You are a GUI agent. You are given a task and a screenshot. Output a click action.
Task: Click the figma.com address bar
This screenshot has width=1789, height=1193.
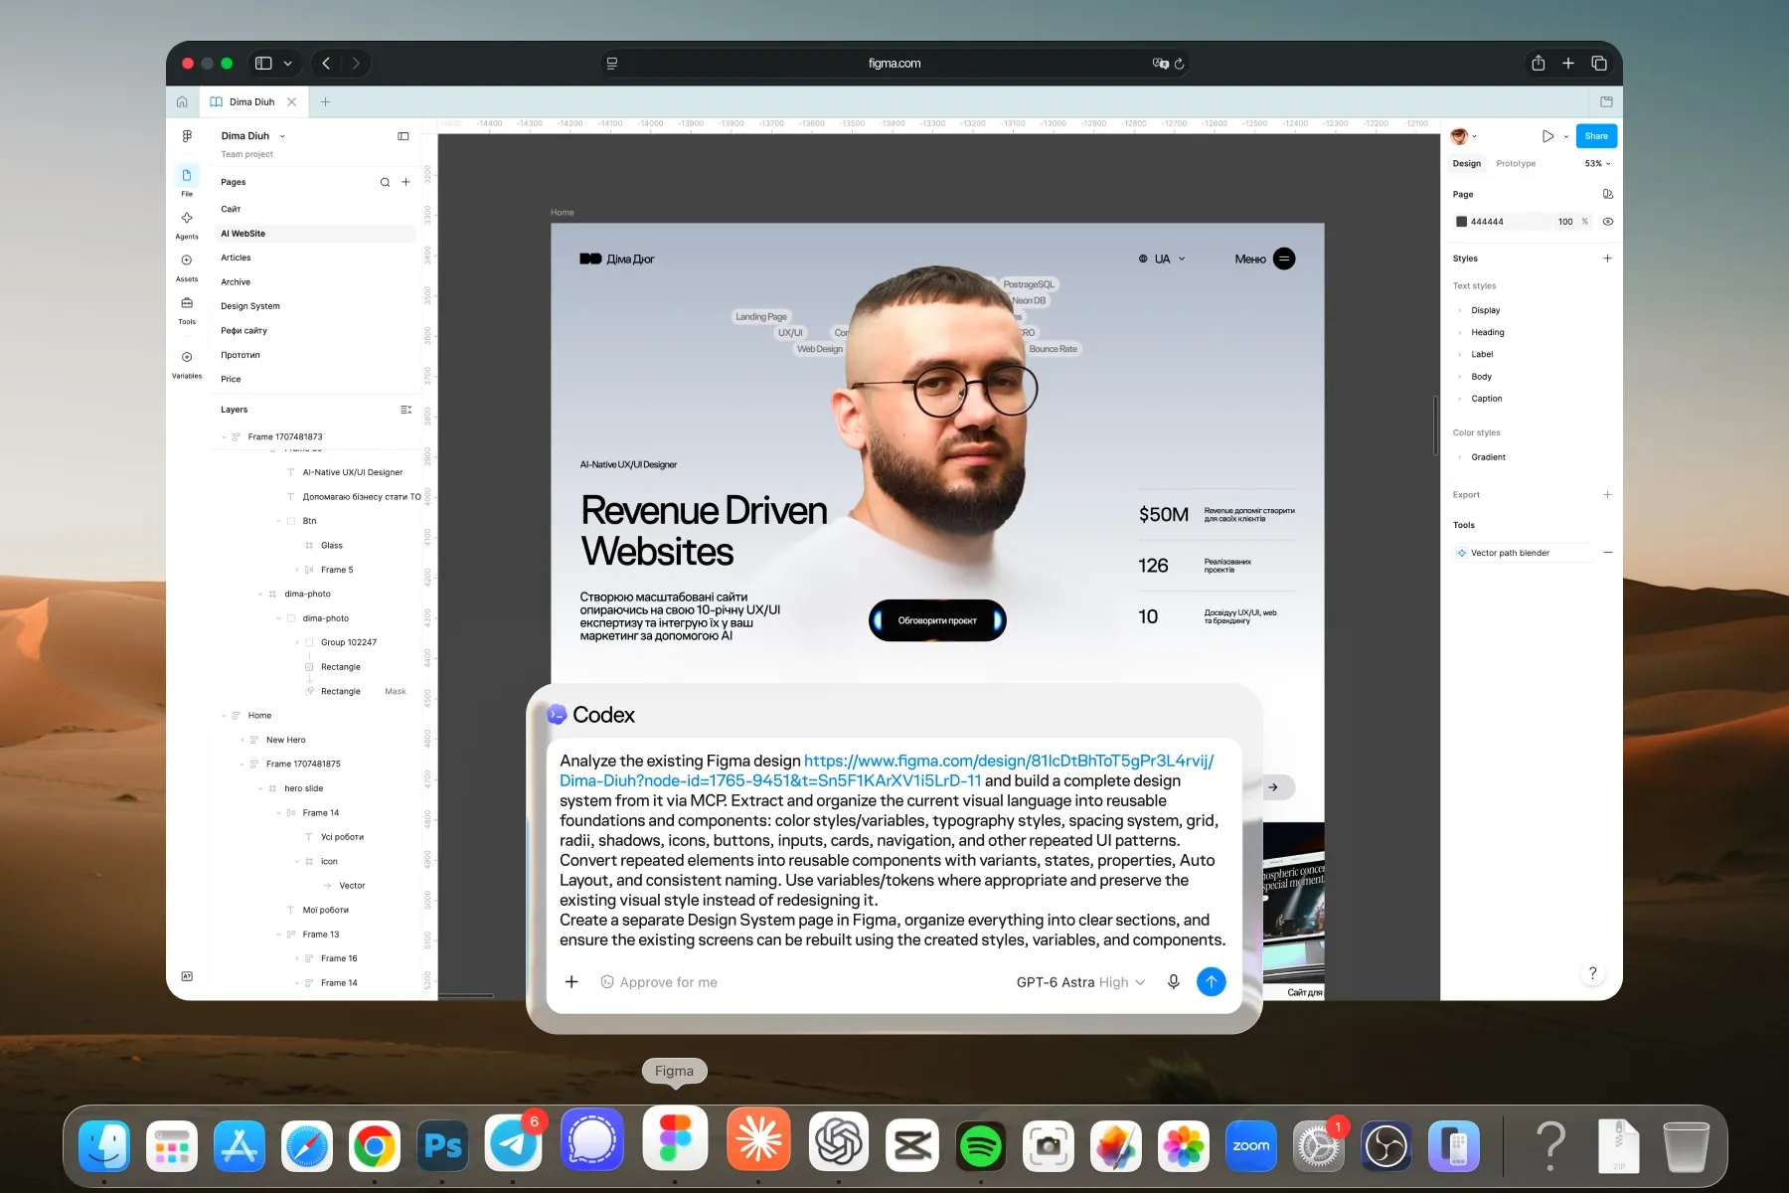(x=894, y=63)
